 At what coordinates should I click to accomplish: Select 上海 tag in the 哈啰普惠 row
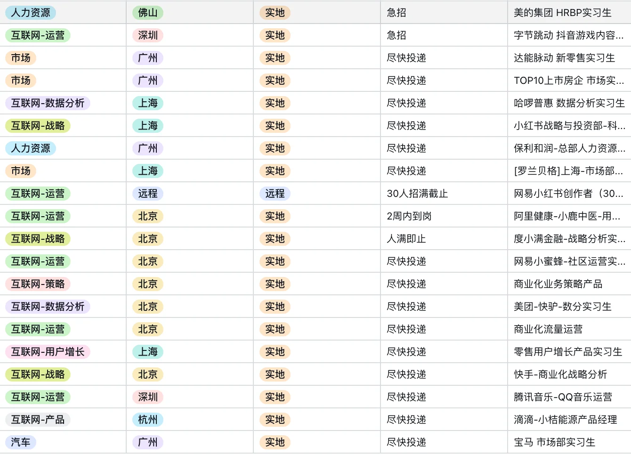click(x=148, y=103)
